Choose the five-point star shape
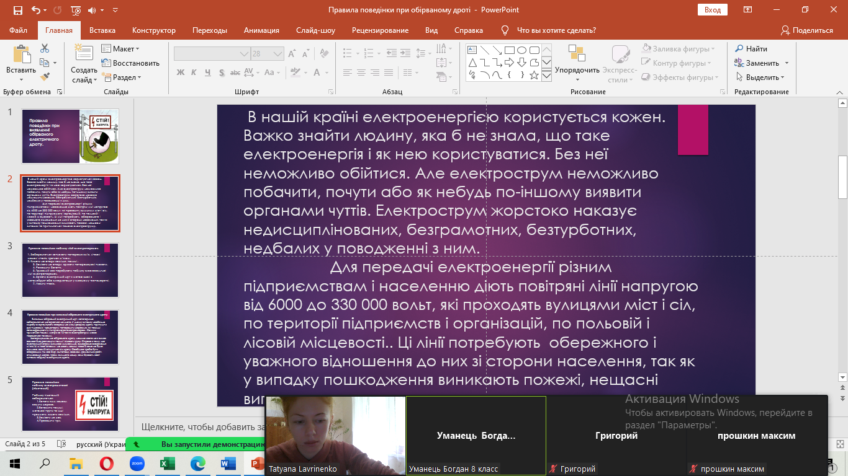Screen dimensions: 848x476 (534, 75)
